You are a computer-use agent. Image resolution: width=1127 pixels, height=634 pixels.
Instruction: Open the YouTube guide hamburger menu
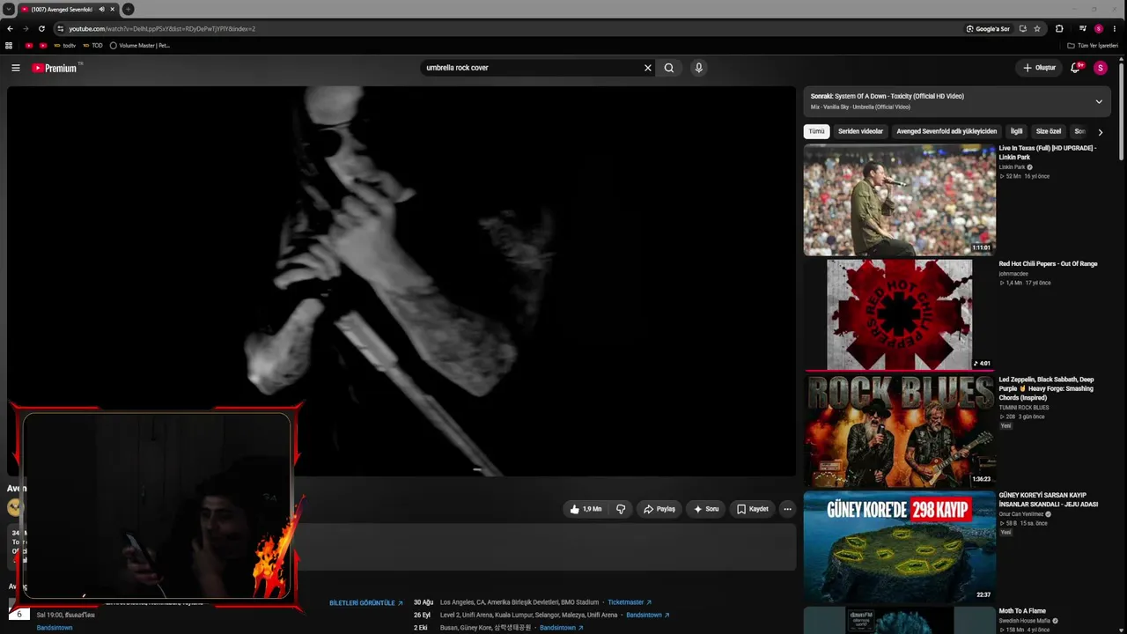[x=15, y=68]
